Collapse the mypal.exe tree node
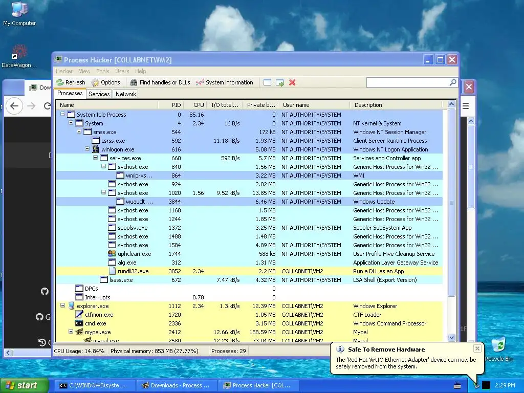 (x=71, y=331)
